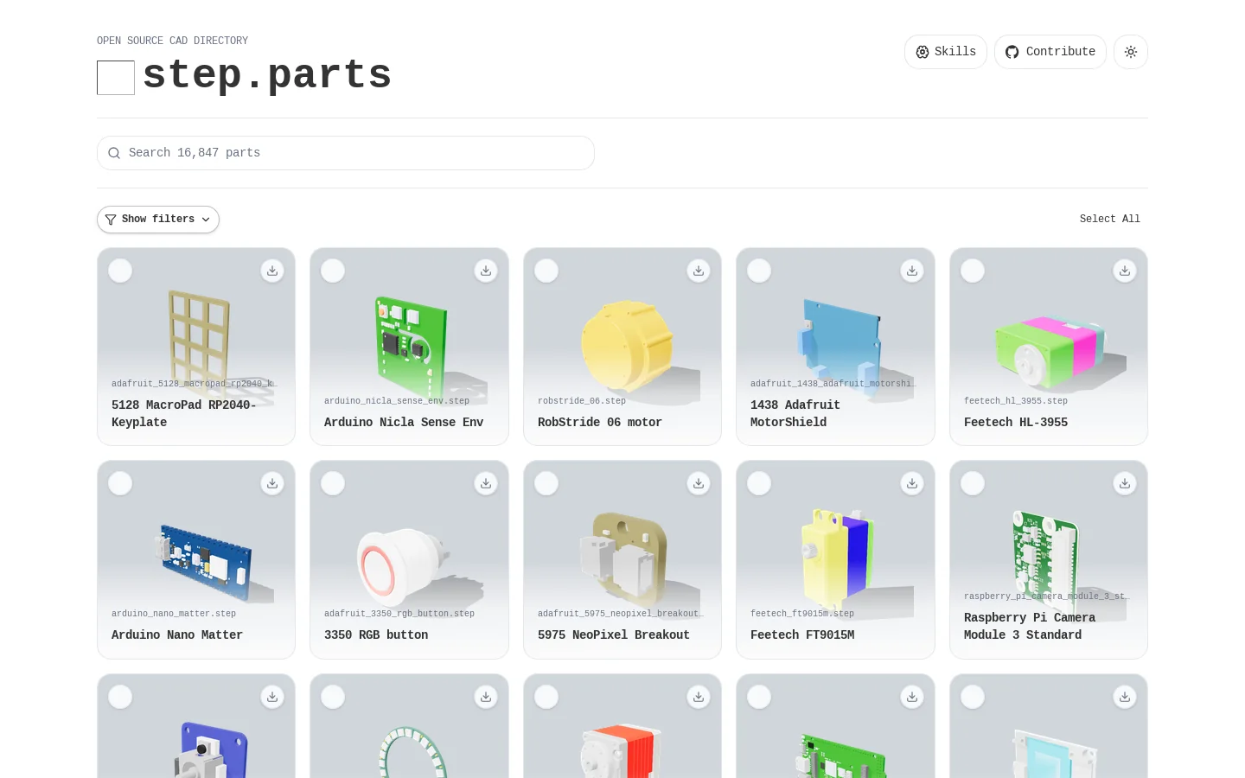Download the Feetech HL-3955 step file

coord(1125,271)
